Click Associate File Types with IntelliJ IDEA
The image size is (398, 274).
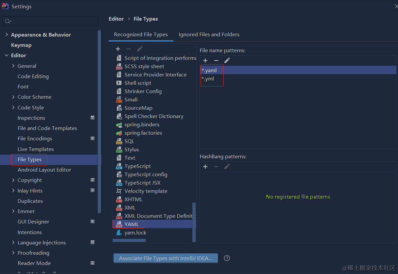coord(165,258)
